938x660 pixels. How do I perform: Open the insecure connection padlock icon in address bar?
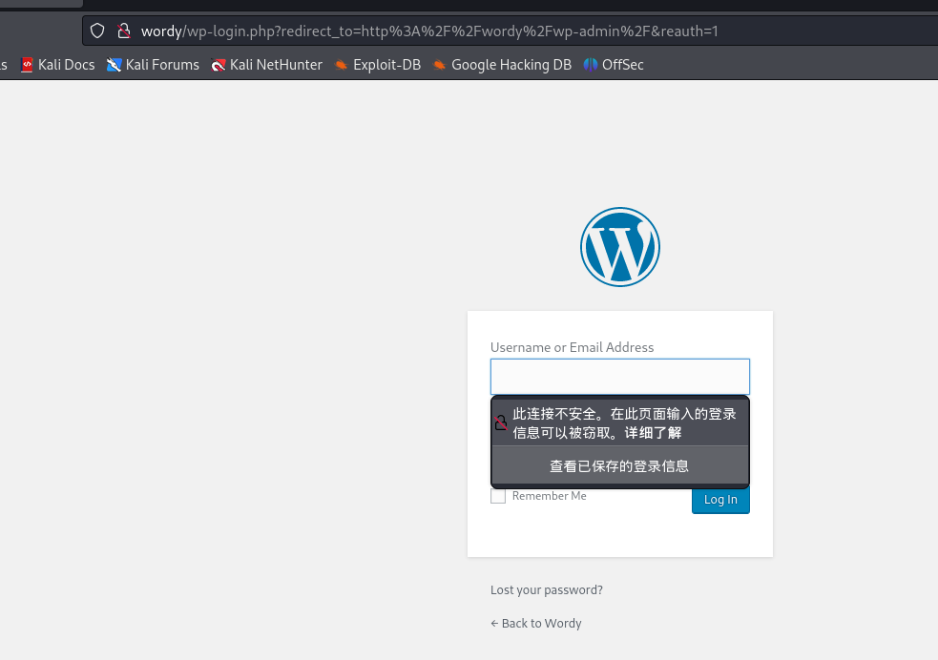pos(124,31)
